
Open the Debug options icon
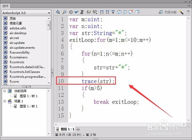pyautogui.click(x=95, y=12)
